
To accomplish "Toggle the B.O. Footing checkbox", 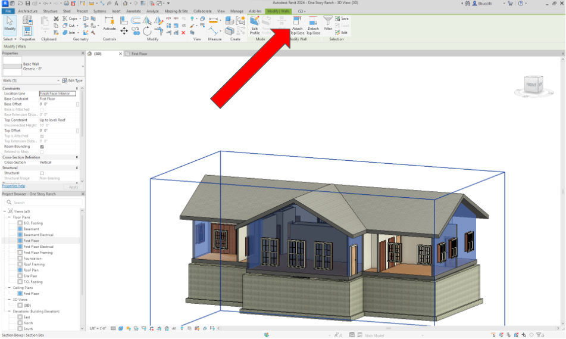I will pyautogui.click(x=20, y=223).
